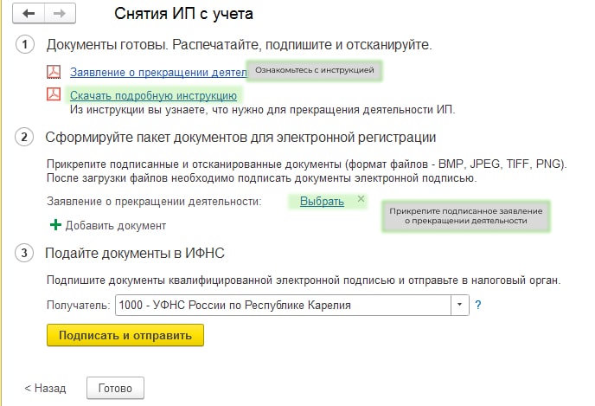Click PDF icon beside Скачать подробную инструкцию
The width and height of the screenshot is (595, 406).
pyautogui.click(x=54, y=94)
